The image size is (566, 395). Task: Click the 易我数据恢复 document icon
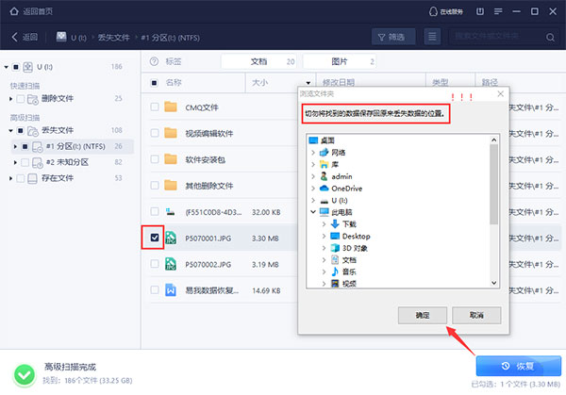pyautogui.click(x=171, y=291)
